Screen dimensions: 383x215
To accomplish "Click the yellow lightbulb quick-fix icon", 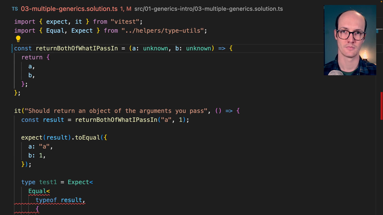I will [18, 39].
